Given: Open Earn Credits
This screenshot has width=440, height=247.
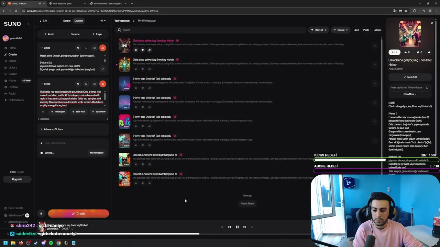Looking at the screenshot, I should [x=14, y=208].
